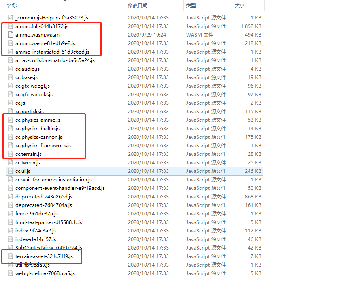Select the file ammo.wasm-81edb9e2.js
The image size is (338, 284).
[45, 43]
